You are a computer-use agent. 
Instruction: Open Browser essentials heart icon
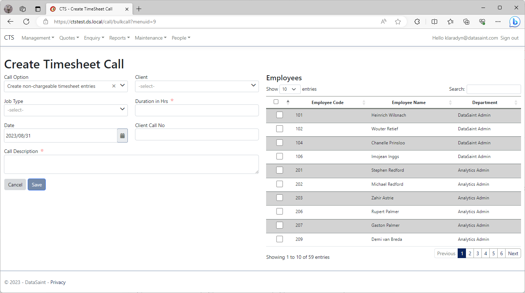click(x=482, y=22)
